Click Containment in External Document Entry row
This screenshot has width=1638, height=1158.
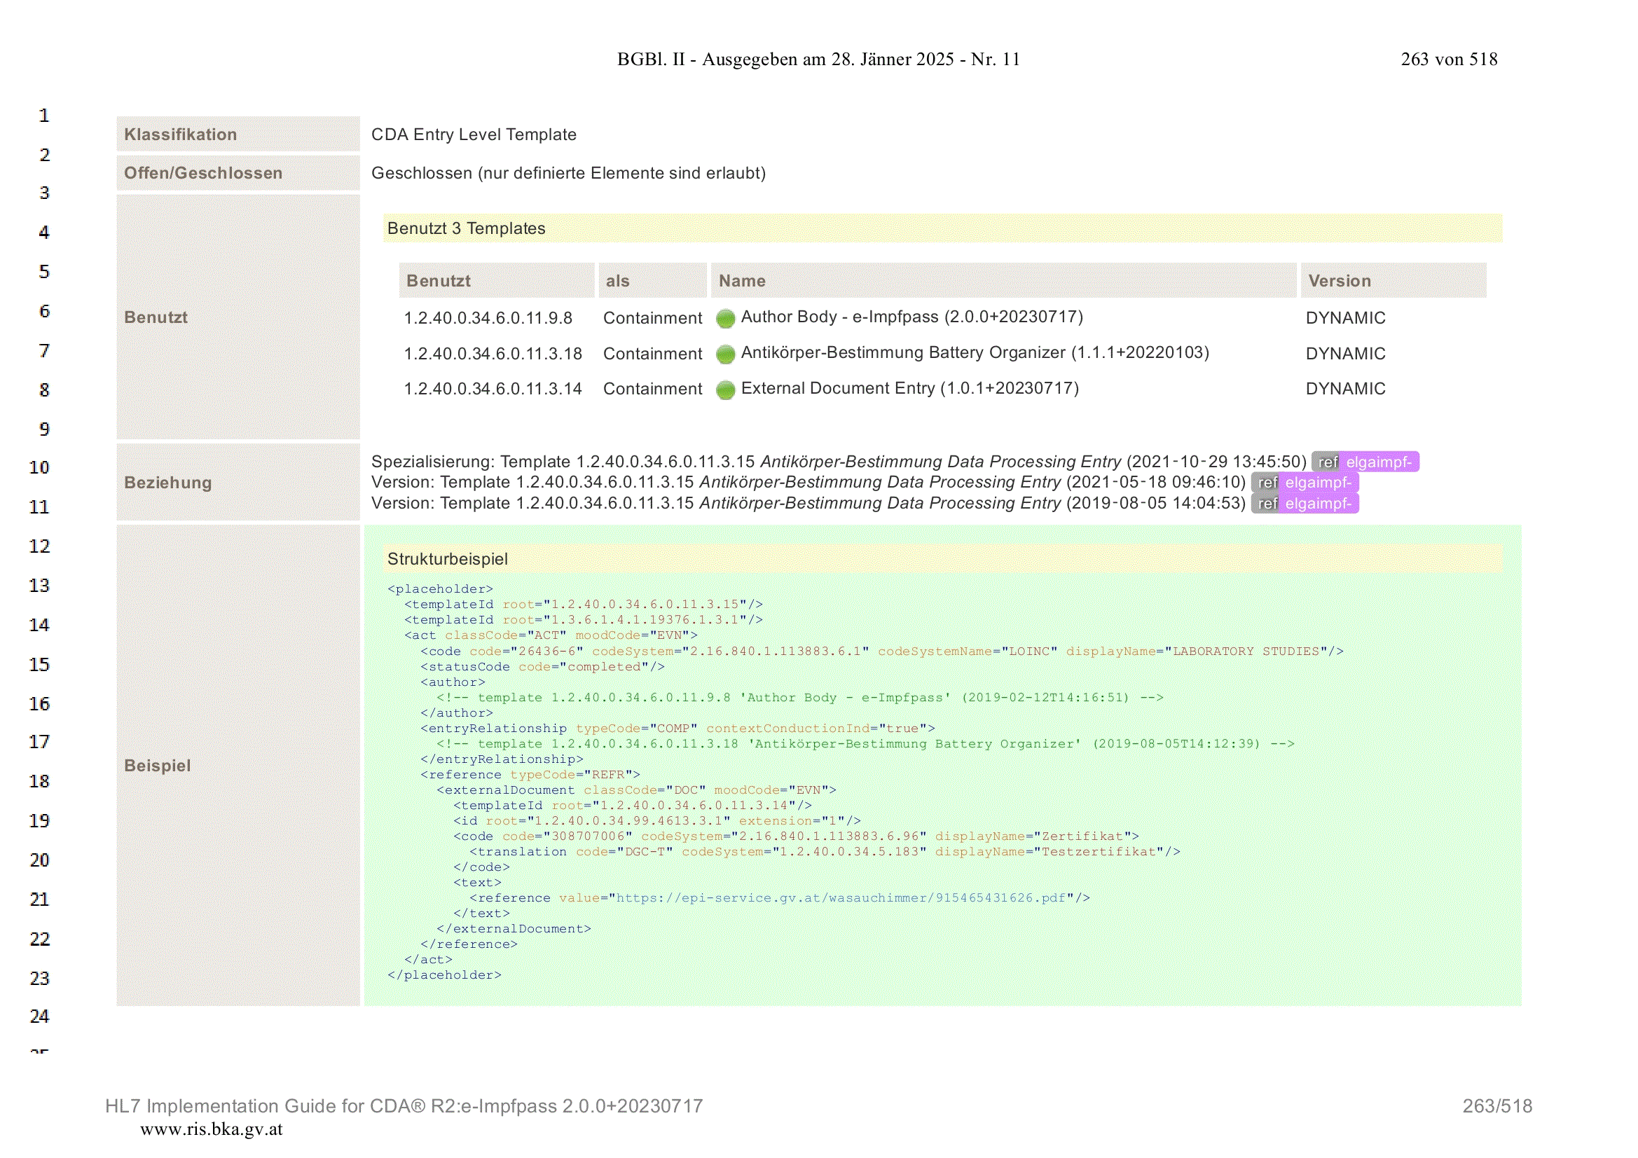(653, 389)
